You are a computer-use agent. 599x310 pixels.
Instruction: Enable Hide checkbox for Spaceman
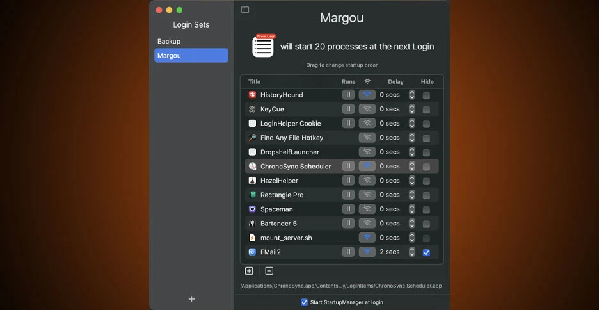click(426, 210)
